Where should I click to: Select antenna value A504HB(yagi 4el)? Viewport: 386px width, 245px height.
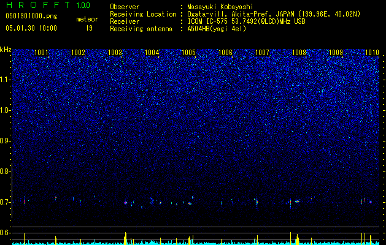[217, 29]
